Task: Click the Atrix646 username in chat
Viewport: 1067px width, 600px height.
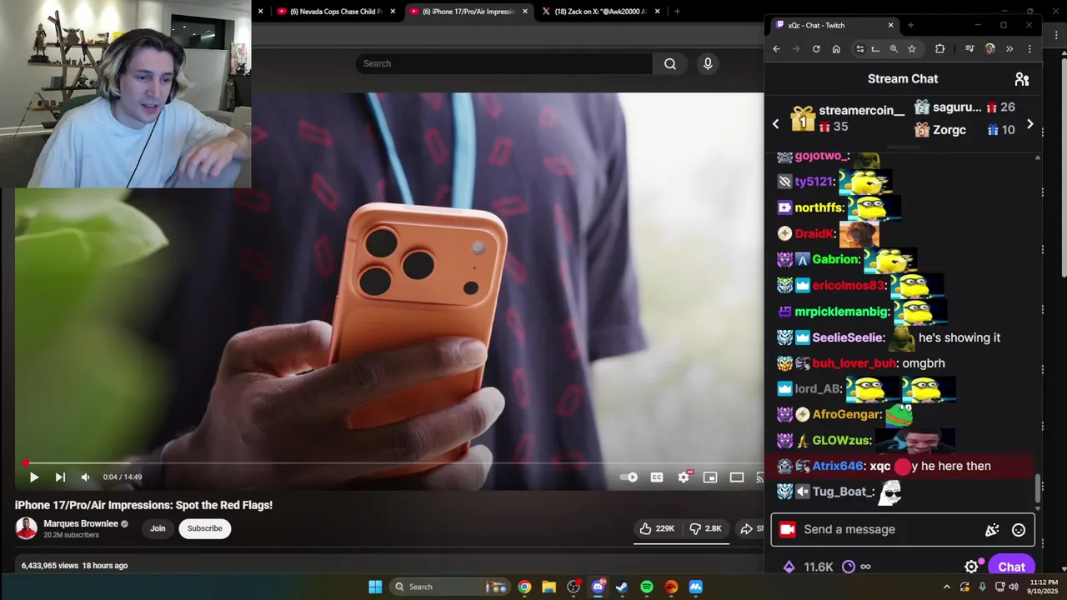Action: pos(837,466)
